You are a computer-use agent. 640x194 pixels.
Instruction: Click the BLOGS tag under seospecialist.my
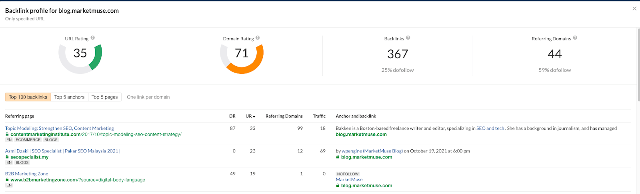pyautogui.click(x=22, y=163)
